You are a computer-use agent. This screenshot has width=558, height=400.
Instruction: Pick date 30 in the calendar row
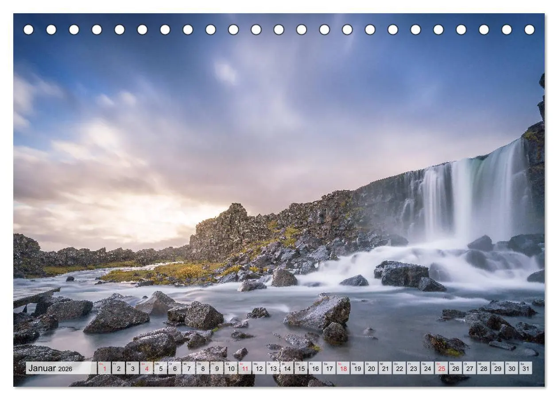click(x=511, y=368)
